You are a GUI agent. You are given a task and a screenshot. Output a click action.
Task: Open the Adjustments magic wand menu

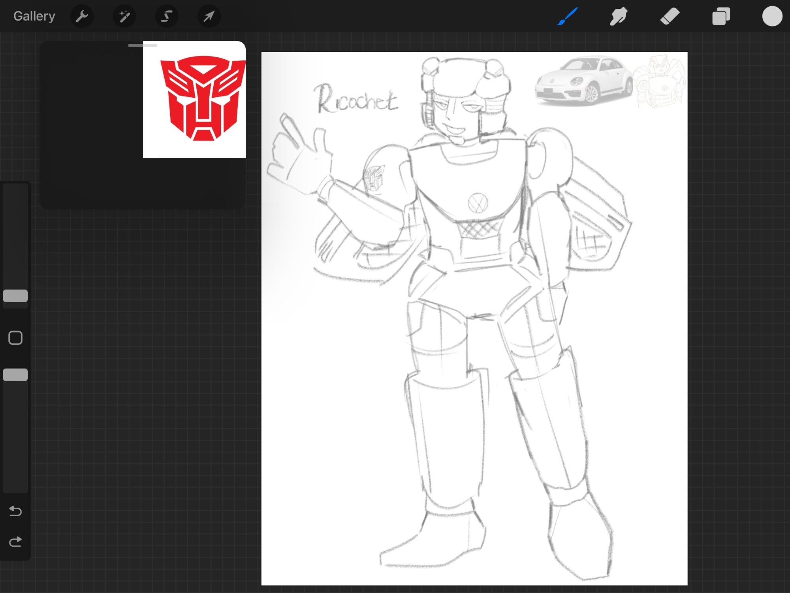tap(124, 16)
